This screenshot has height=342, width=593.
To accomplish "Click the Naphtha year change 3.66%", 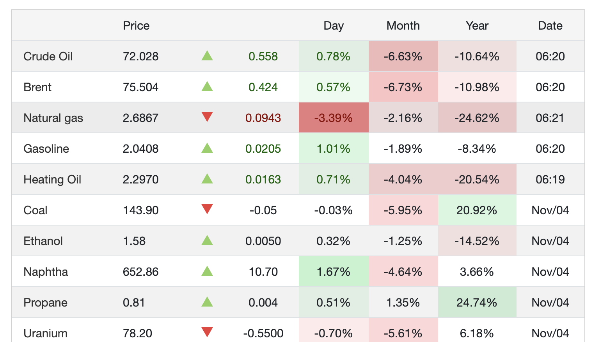I will click(477, 272).
